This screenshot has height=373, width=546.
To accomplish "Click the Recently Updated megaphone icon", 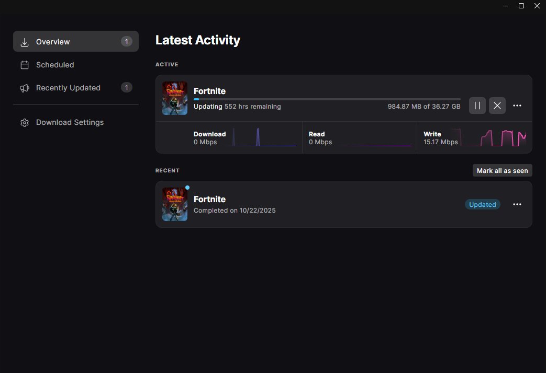I will point(25,88).
